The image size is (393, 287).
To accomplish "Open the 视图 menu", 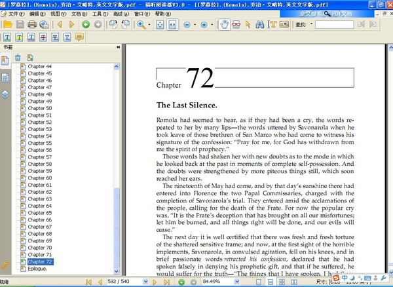I will pyautogui.click(x=58, y=14).
